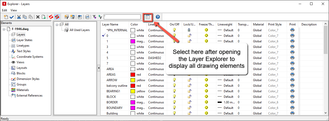Toggle print icon for BORDER layer
Viewport: 329px width, 121px height.
pos(292,102)
